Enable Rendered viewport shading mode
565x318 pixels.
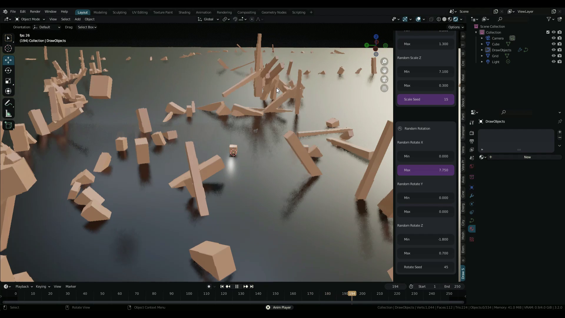[456, 19]
